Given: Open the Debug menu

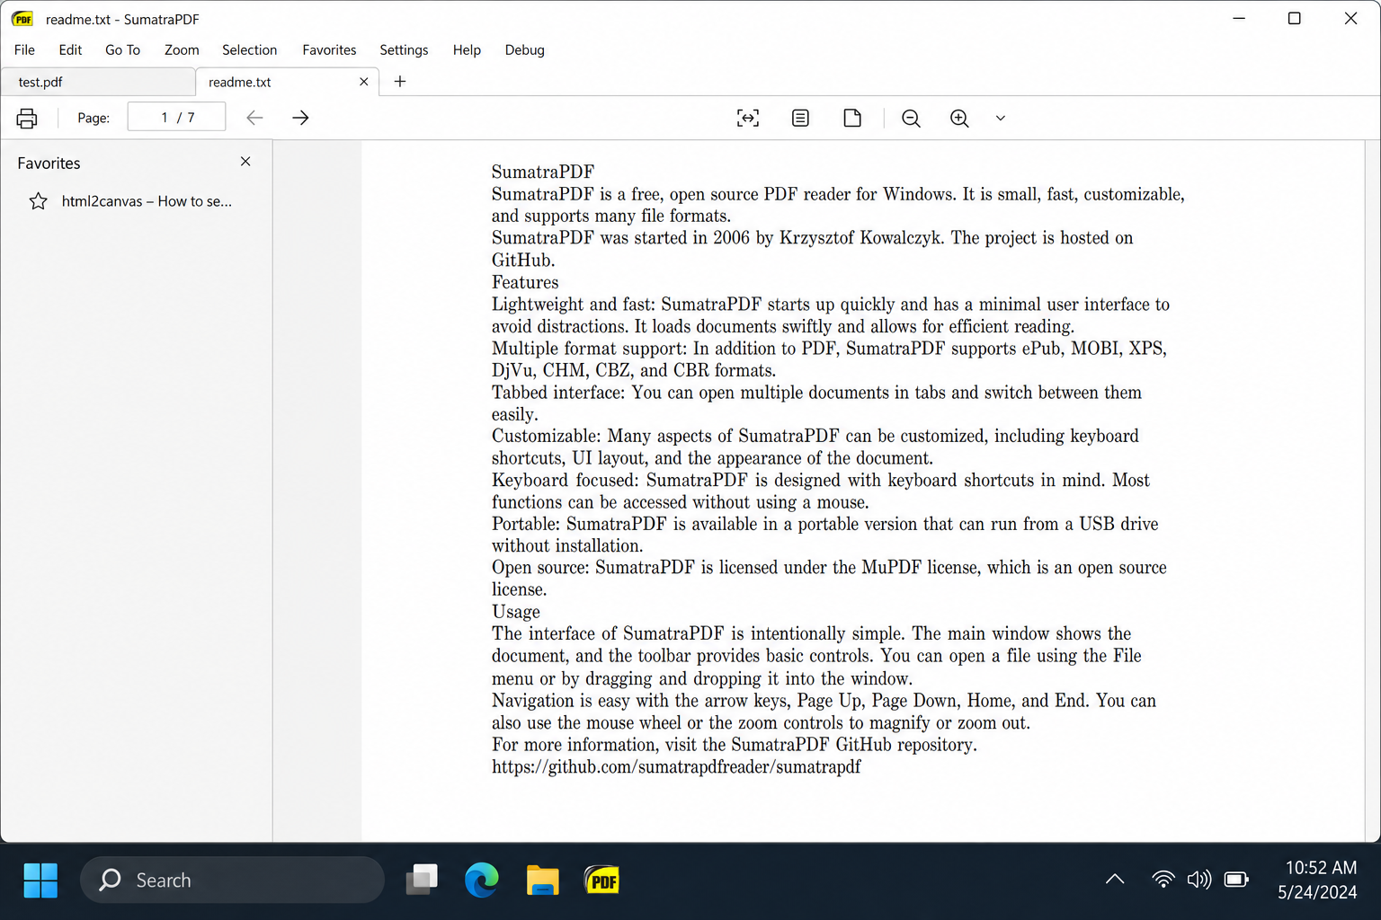Looking at the screenshot, I should (524, 50).
